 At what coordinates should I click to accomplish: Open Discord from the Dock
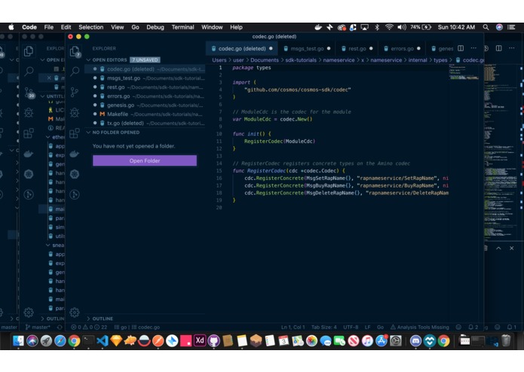pyautogui.click(x=415, y=340)
